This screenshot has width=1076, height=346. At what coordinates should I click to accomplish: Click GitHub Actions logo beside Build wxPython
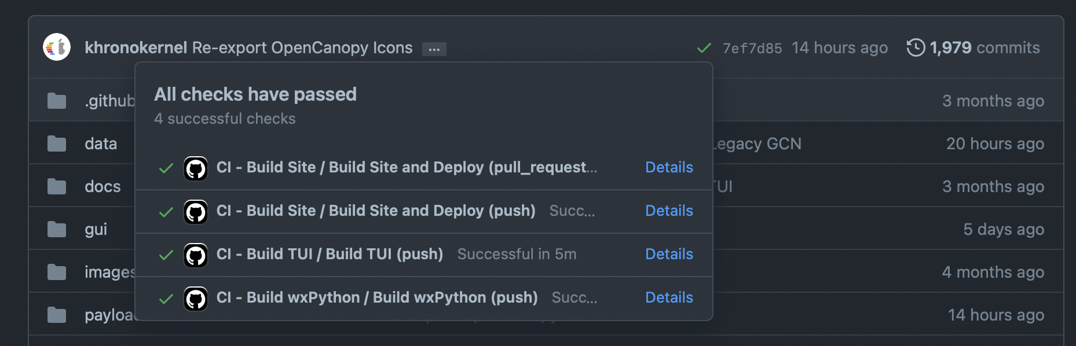[196, 299]
